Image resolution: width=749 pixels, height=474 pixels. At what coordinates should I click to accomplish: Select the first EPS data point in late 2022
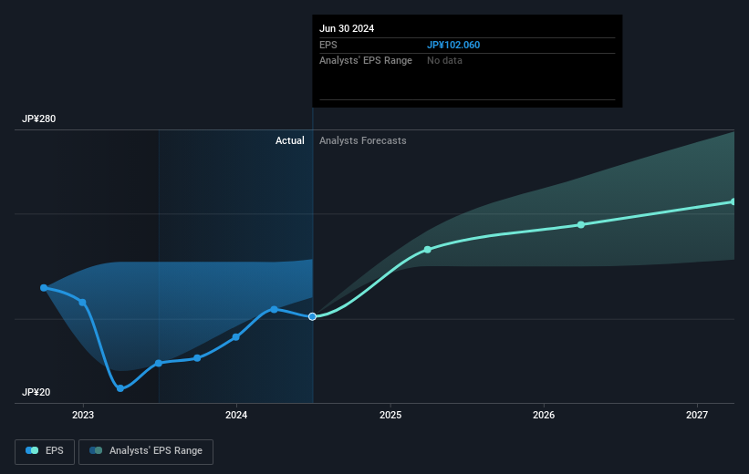tap(44, 288)
